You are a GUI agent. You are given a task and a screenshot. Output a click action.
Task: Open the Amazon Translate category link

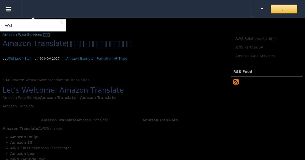click(x=80, y=59)
